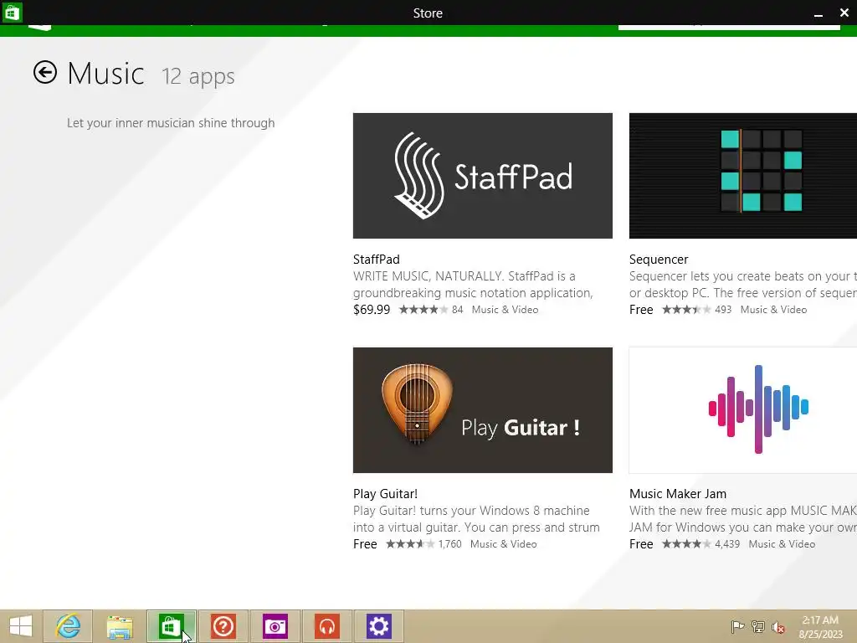Click the Free price under Music Maker Jam
The height and width of the screenshot is (643, 857).
tap(641, 544)
